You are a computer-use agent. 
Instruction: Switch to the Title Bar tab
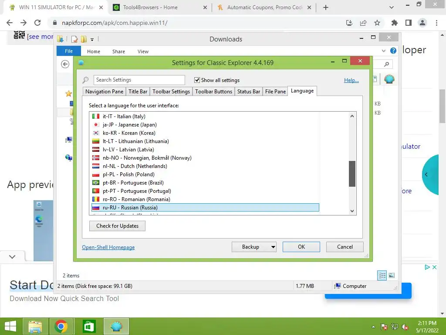(x=138, y=92)
